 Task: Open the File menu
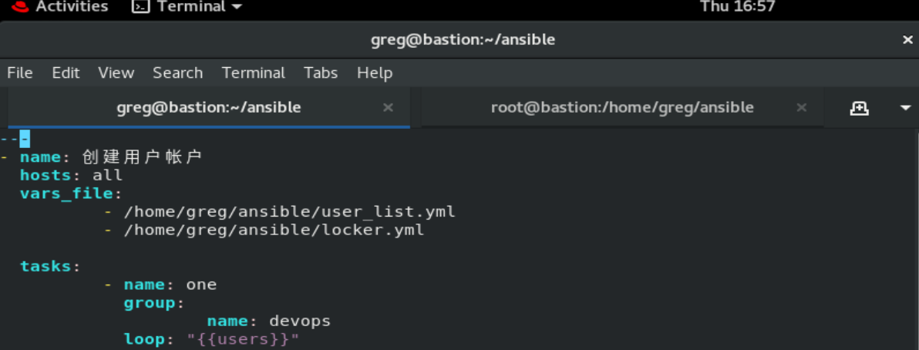pos(20,72)
